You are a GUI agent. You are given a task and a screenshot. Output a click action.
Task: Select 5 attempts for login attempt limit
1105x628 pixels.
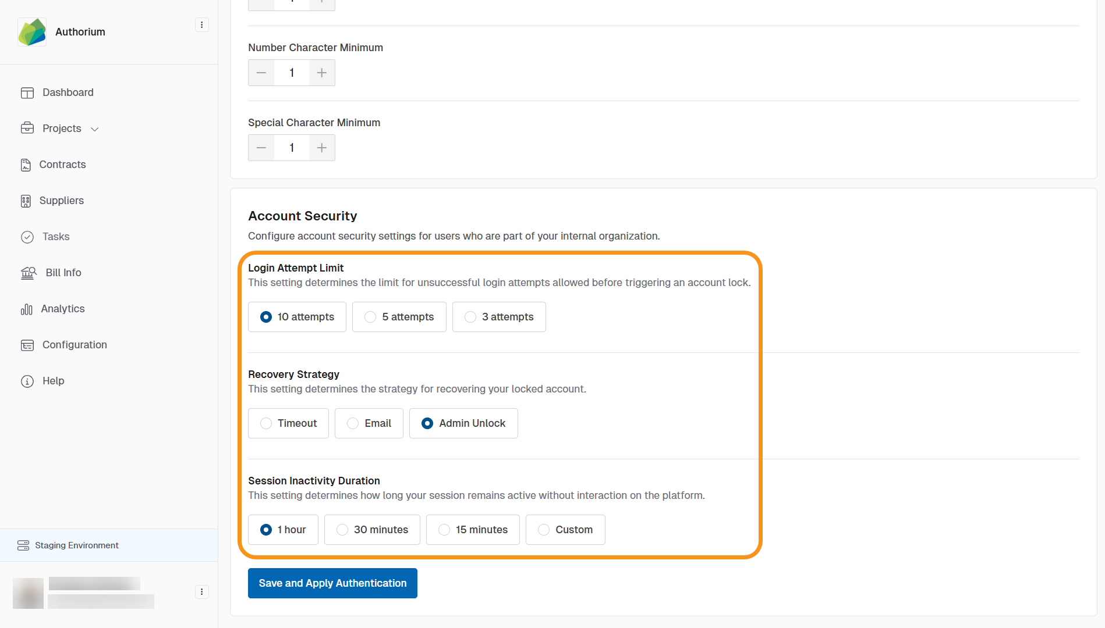[399, 317]
